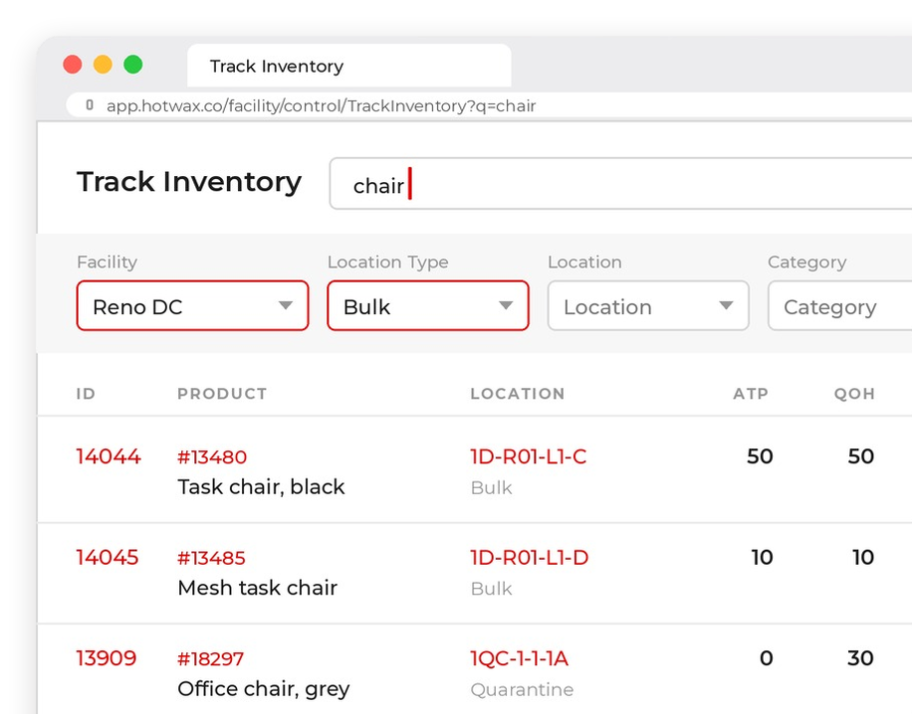Click ATP value 0 for item 13909
The width and height of the screenshot is (912, 714).
[767, 658]
